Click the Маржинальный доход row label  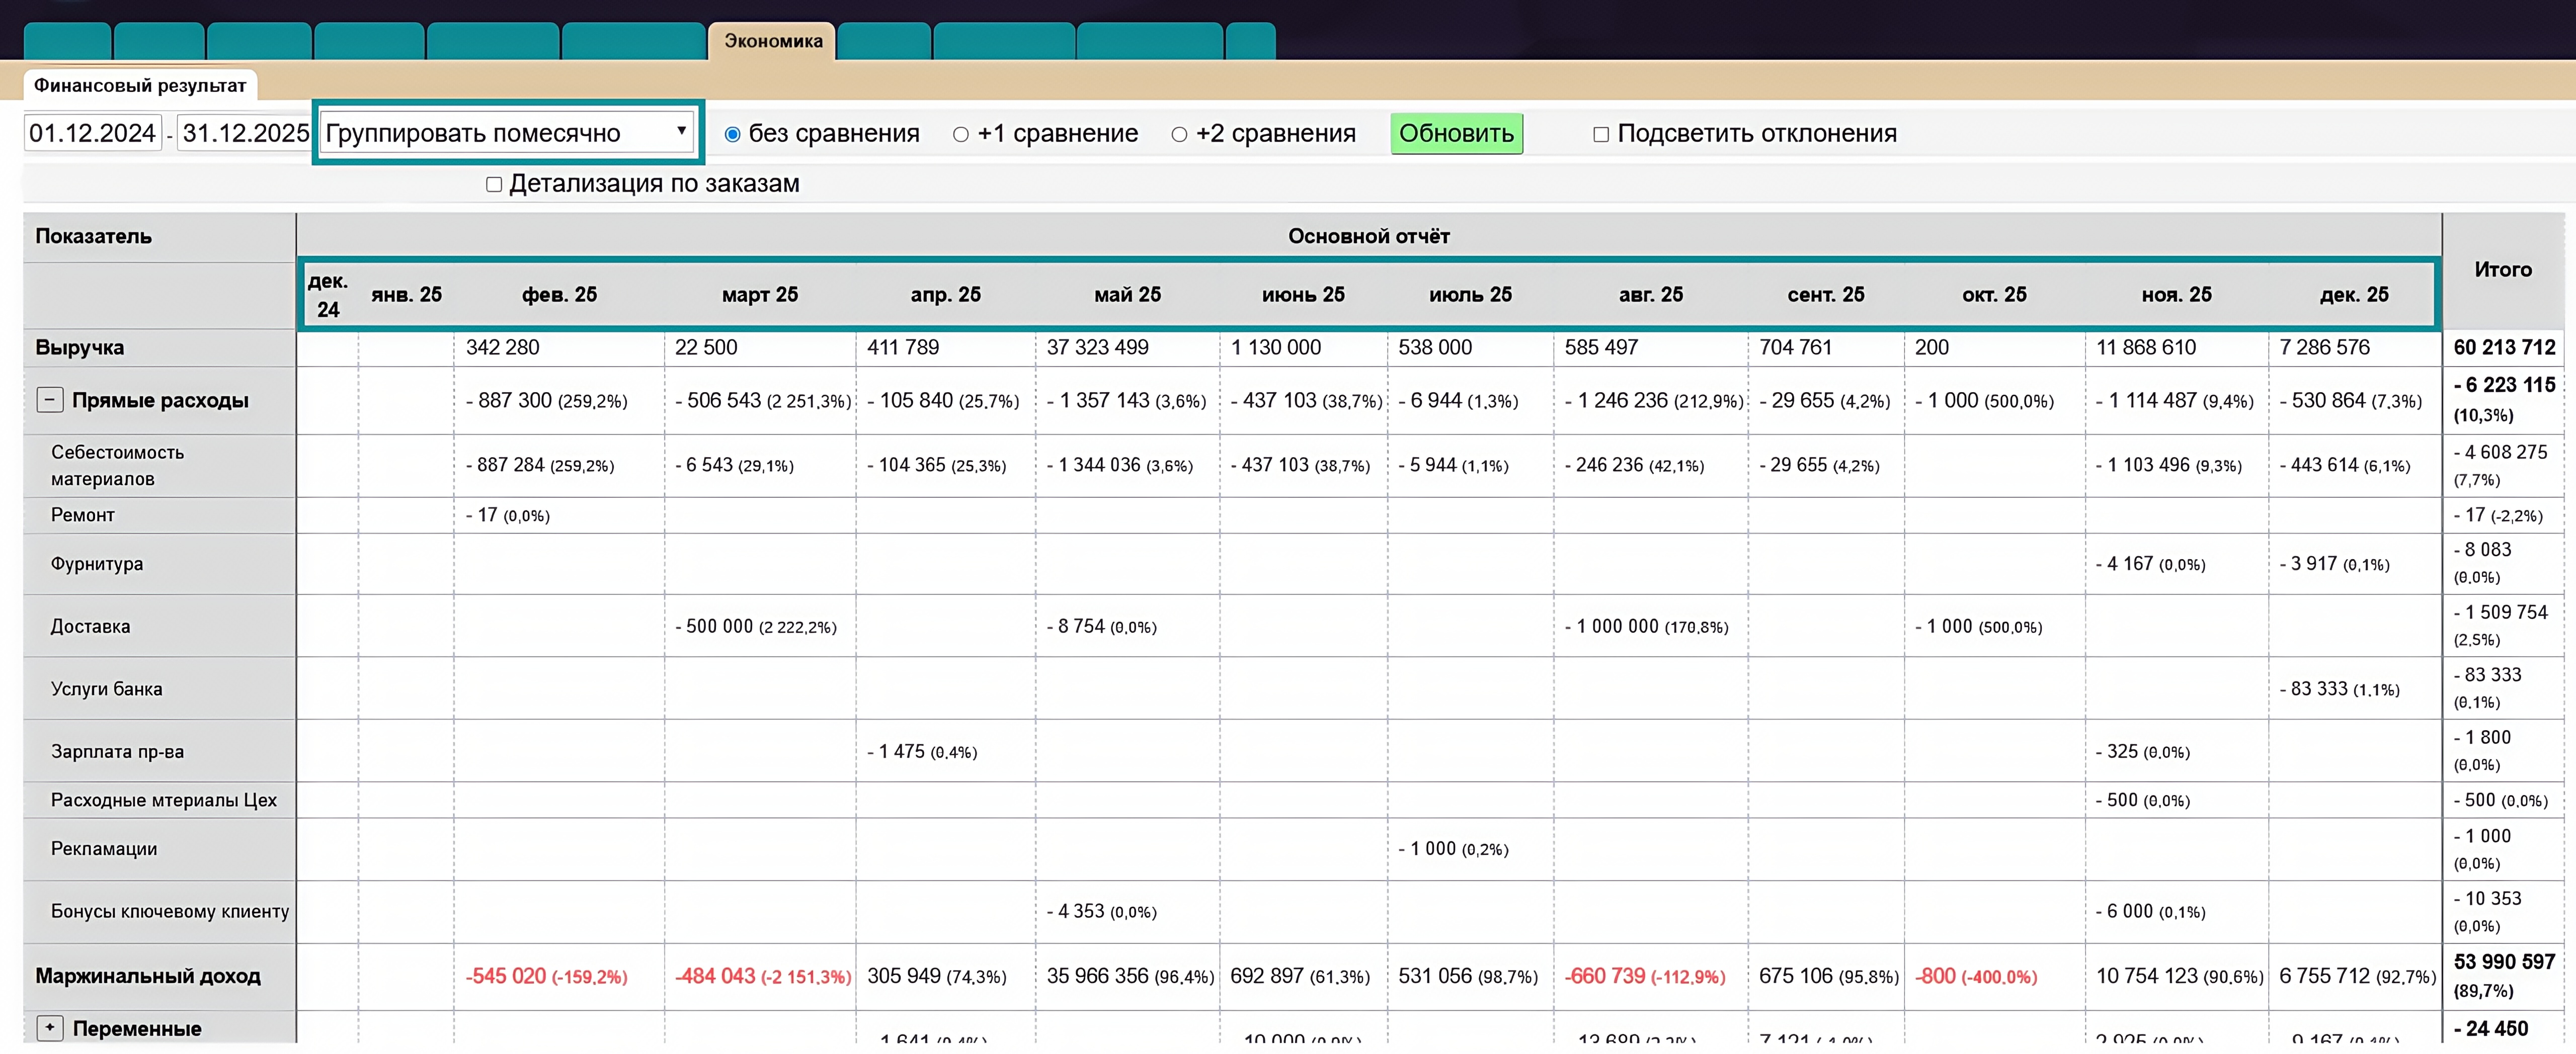148,975
